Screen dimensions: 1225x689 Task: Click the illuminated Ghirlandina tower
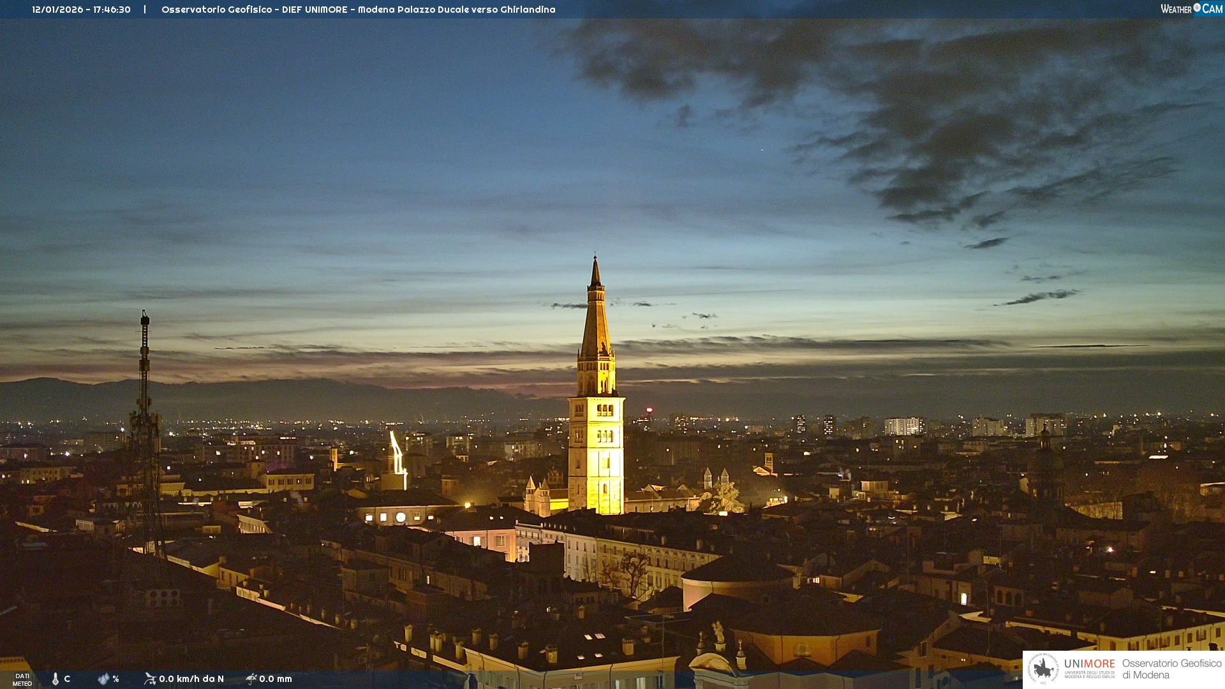click(596, 440)
